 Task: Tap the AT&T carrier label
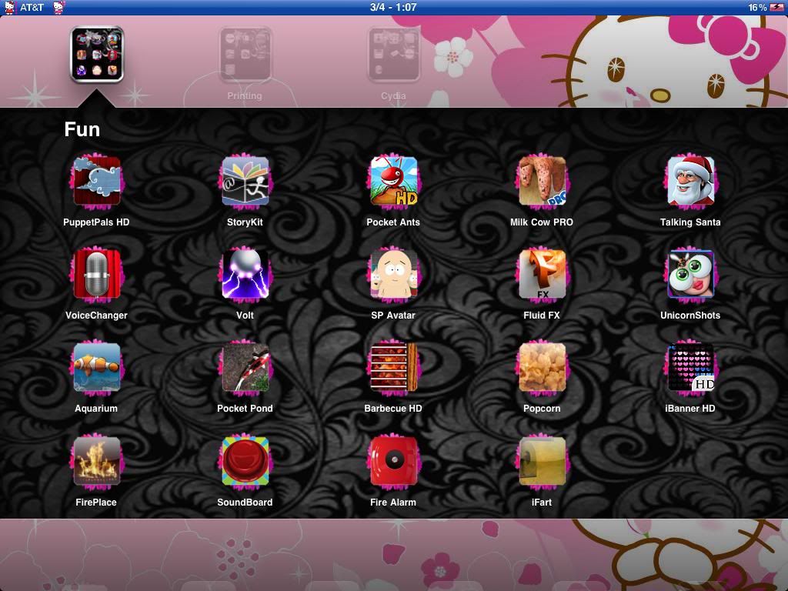[32, 8]
